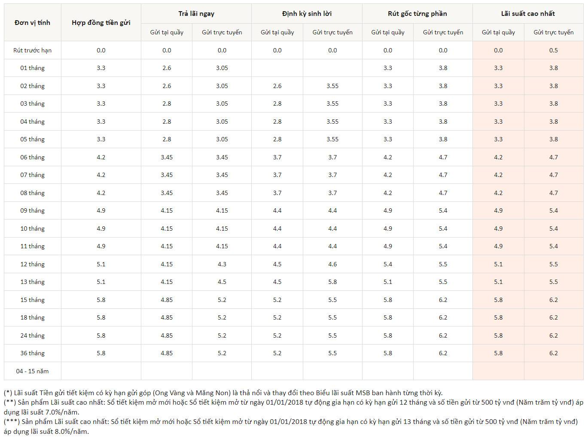Click the 0.5 value in 'Rút trước hạn' row

pyautogui.click(x=553, y=50)
